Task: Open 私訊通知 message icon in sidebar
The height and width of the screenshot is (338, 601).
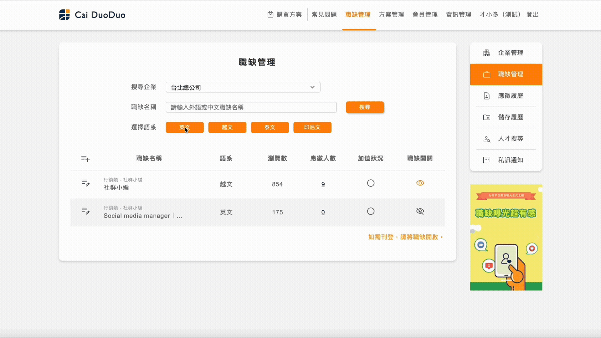Action: click(486, 160)
